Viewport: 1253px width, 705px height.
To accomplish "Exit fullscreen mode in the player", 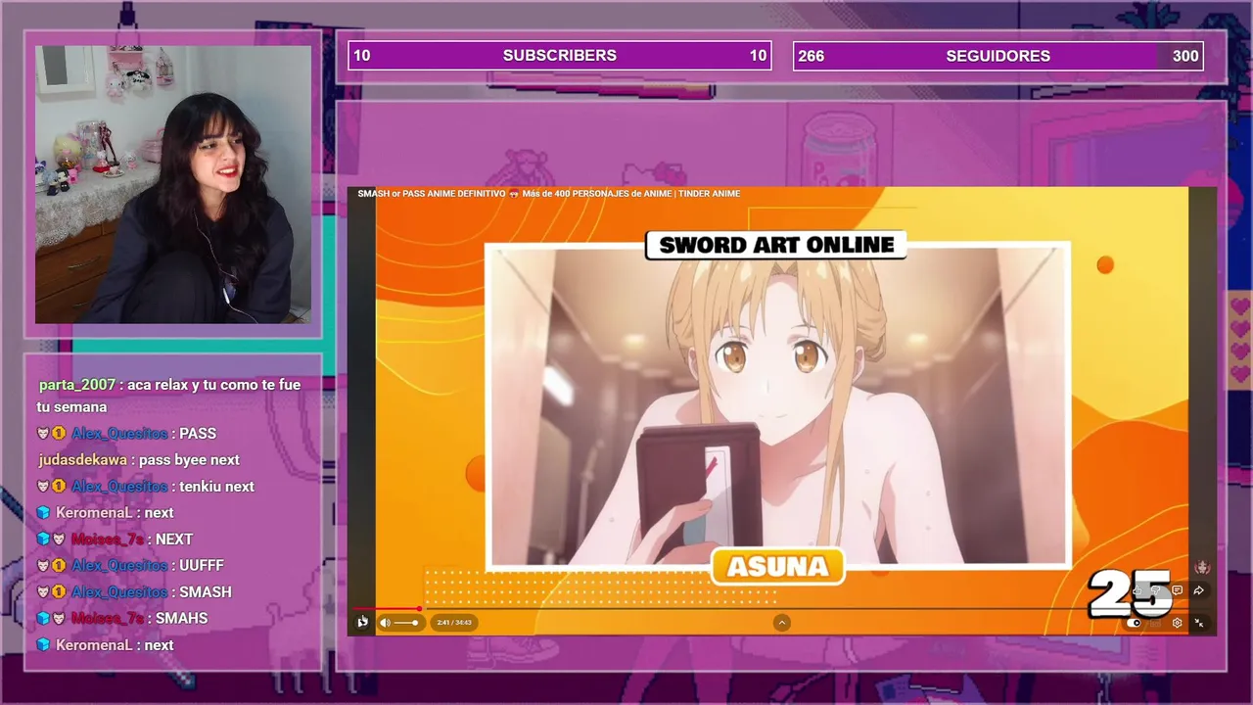I will click(1198, 623).
